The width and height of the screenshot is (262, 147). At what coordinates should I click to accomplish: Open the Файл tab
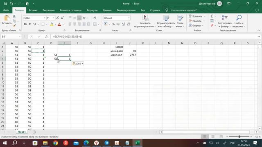pos(6,10)
